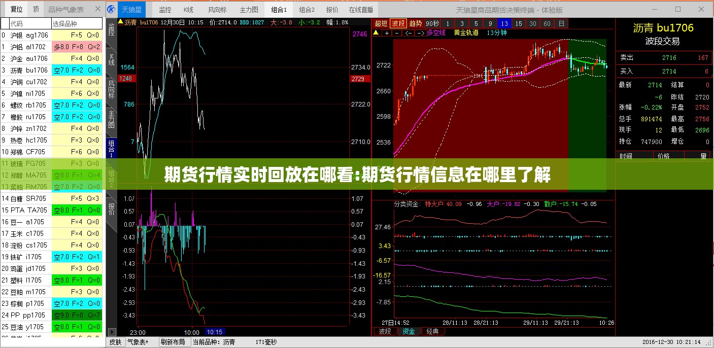Select 白糖 SR705 row

51,198
